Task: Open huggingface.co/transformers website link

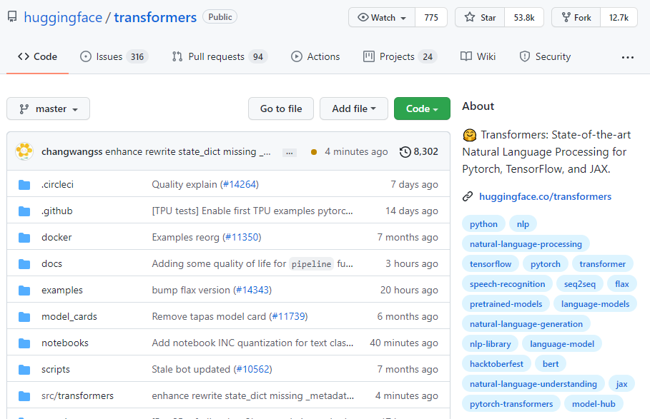Action: 545,196
